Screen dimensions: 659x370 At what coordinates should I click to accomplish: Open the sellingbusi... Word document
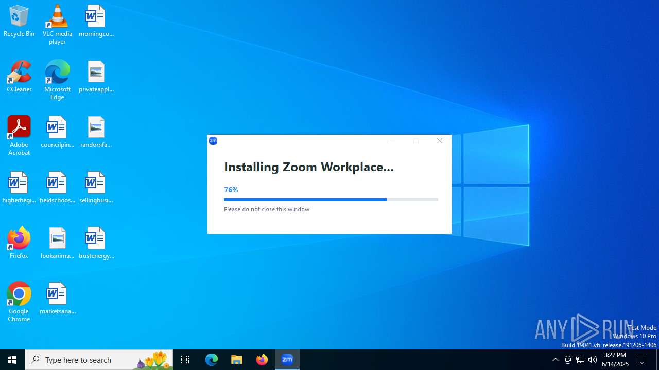pyautogui.click(x=96, y=188)
